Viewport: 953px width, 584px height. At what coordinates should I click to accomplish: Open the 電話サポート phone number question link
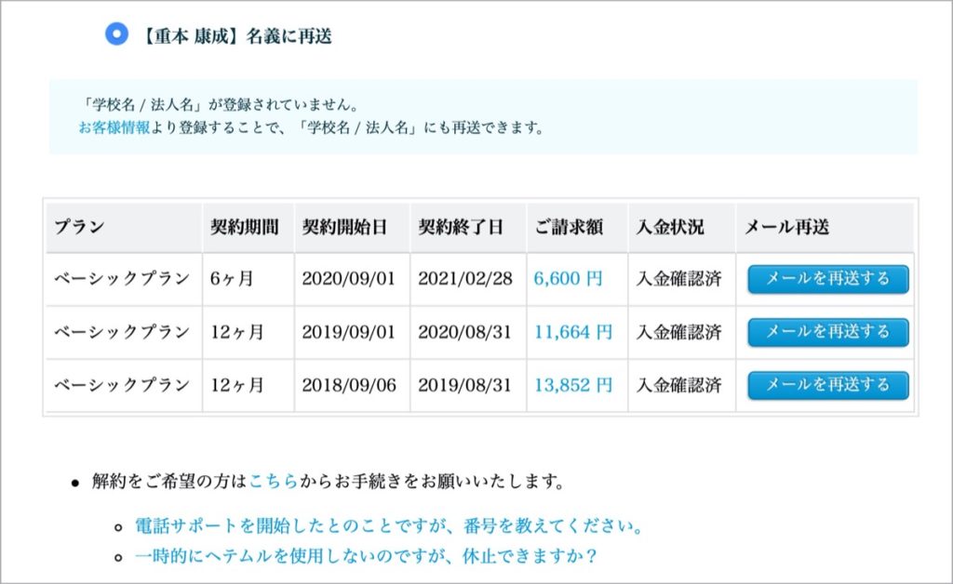point(388,525)
